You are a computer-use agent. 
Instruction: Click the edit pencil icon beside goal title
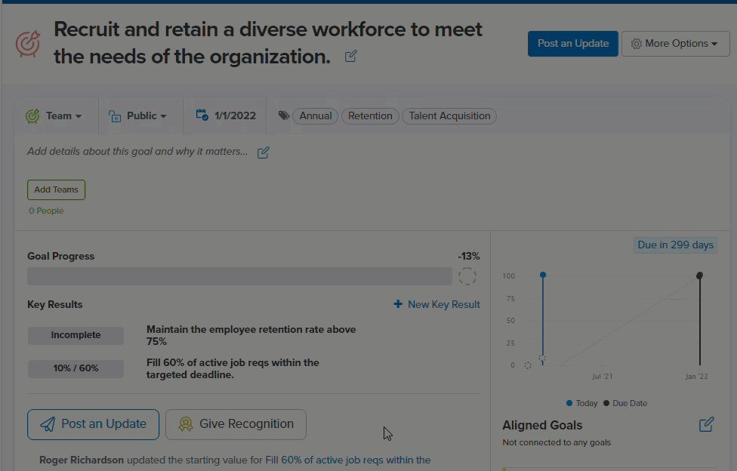pos(350,57)
